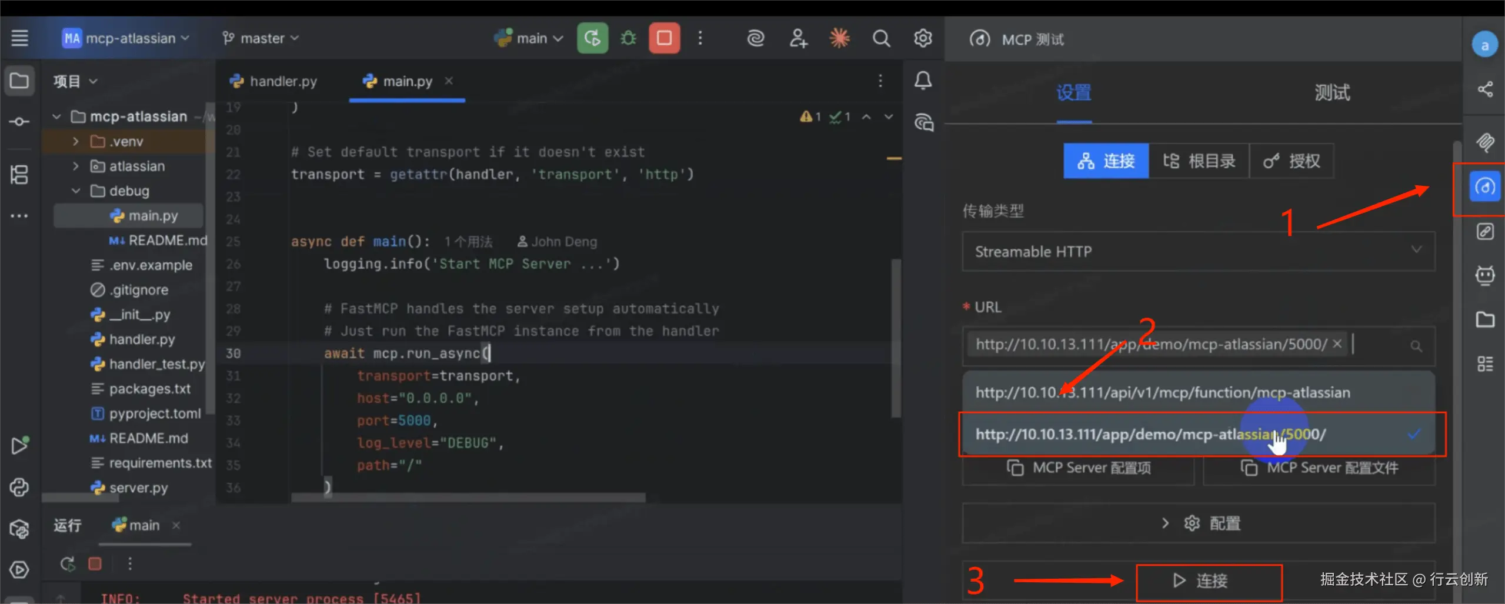Start debugging with the bug icon
The height and width of the screenshot is (604, 1505).
[x=628, y=38]
